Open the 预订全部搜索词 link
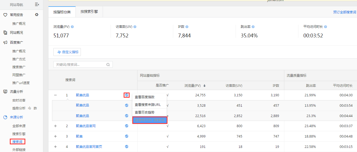Viewport: 357px width, 152px height. (x=344, y=12)
